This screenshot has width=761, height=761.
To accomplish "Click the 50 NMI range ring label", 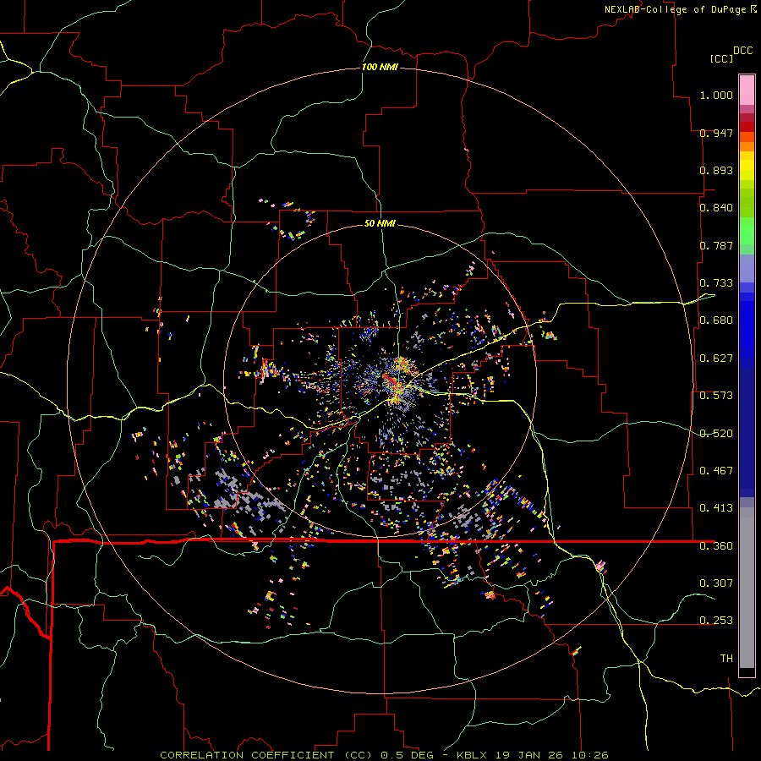I will [380, 223].
